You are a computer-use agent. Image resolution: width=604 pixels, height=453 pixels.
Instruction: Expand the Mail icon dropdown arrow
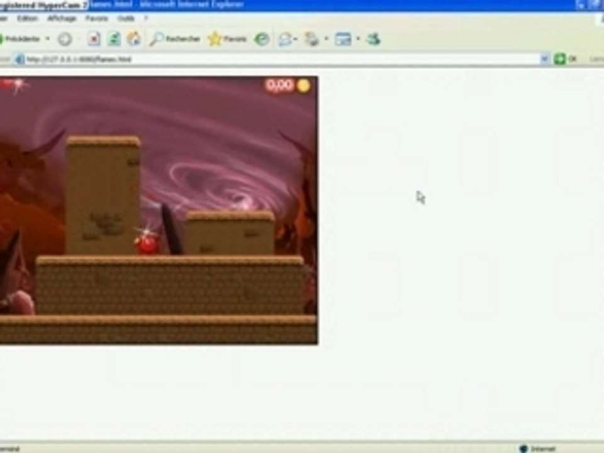(x=296, y=39)
